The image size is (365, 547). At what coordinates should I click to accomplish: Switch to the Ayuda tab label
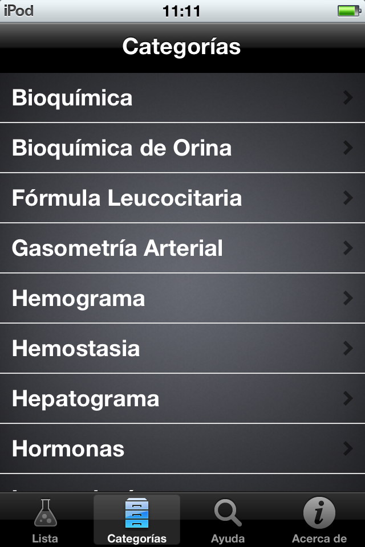228,538
